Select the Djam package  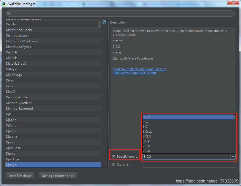pyautogui.click(x=53, y=142)
